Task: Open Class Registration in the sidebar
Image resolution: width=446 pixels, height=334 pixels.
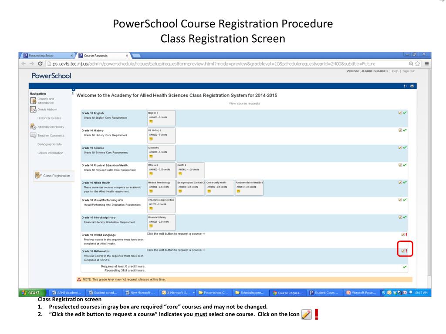Action: point(54,176)
